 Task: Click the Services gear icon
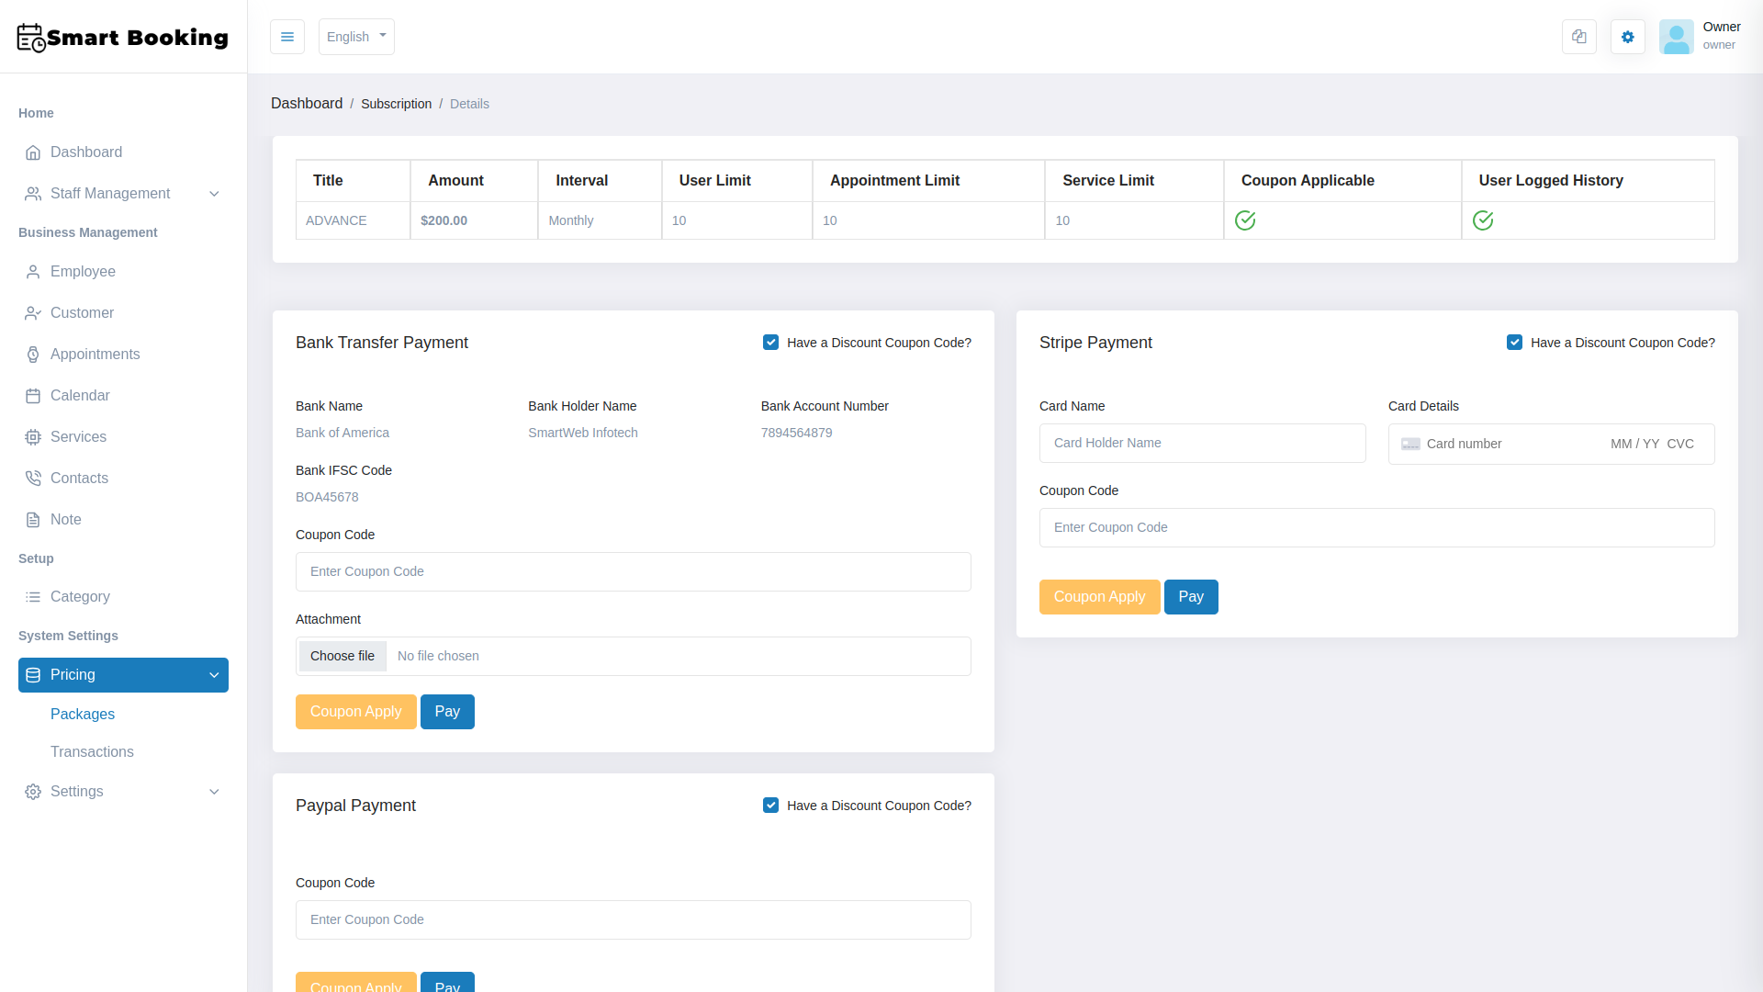pos(33,436)
